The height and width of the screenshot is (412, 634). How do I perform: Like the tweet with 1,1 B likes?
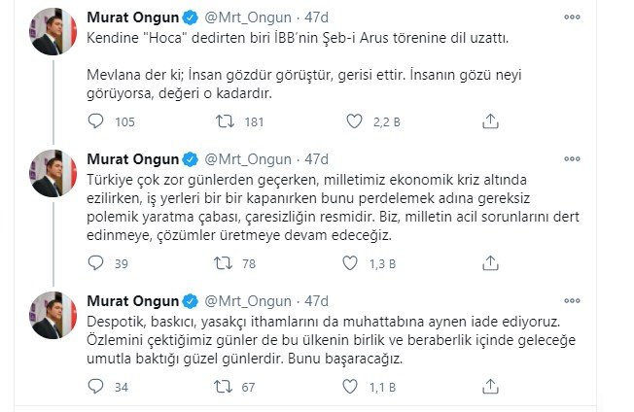tap(350, 387)
